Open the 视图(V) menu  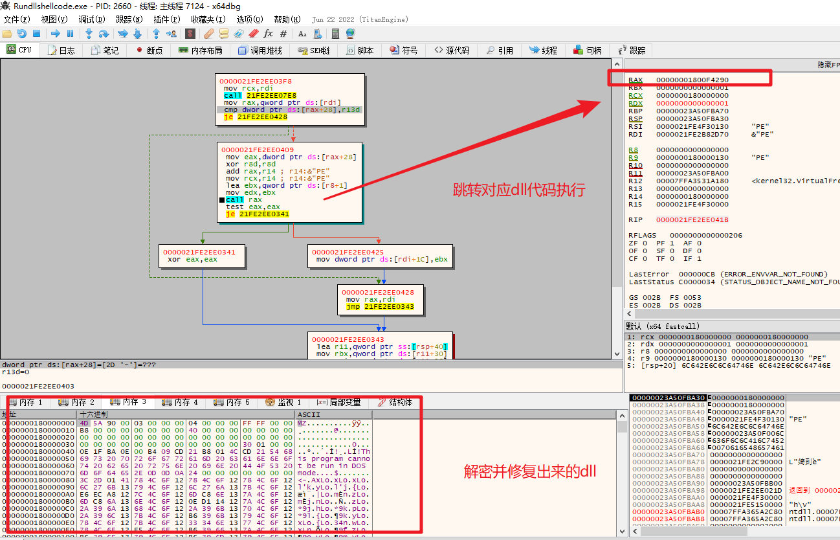coord(54,19)
